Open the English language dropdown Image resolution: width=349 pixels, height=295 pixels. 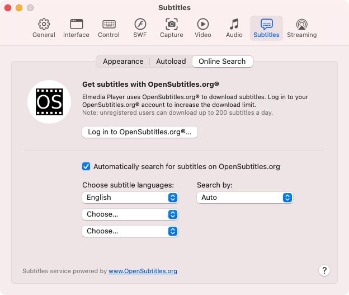130,198
